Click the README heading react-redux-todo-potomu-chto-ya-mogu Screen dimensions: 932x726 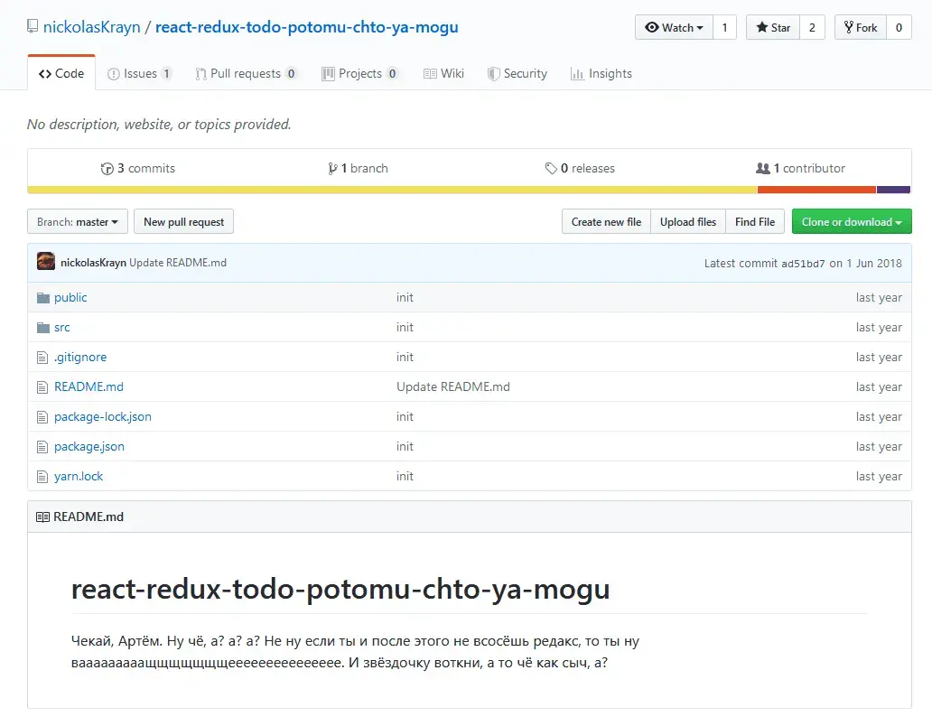point(340,589)
